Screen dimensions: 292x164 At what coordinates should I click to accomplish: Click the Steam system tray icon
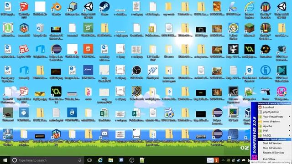pos(238,160)
